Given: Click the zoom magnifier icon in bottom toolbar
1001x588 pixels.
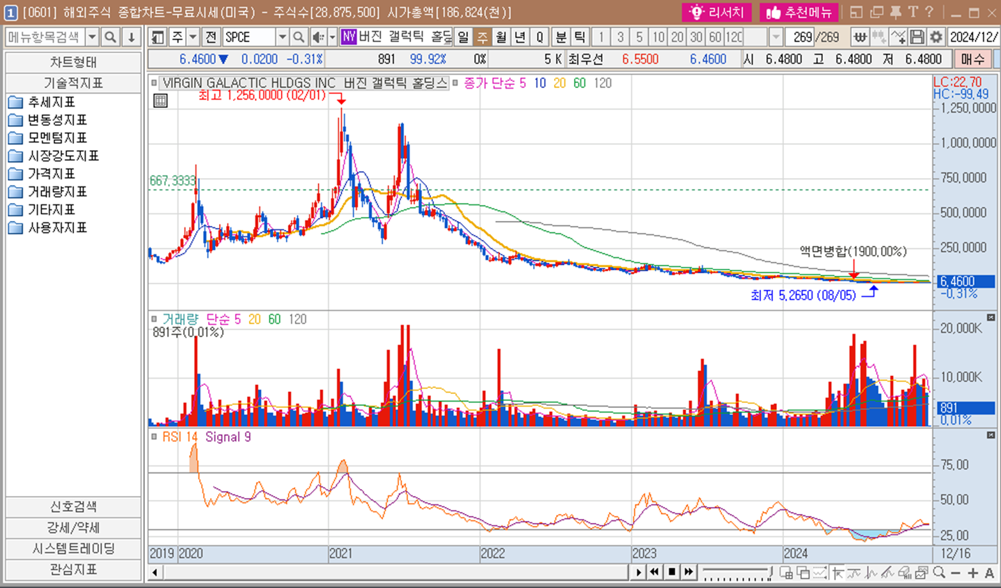Looking at the screenshot, I should click(x=938, y=573).
